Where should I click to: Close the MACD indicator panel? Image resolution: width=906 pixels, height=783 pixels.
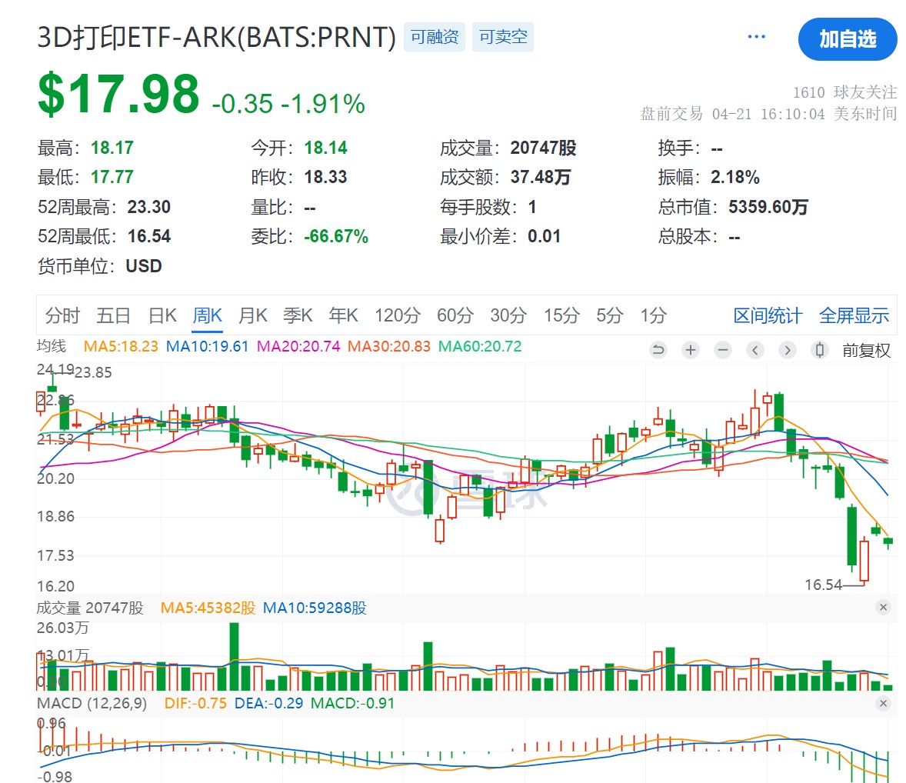tap(883, 704)
